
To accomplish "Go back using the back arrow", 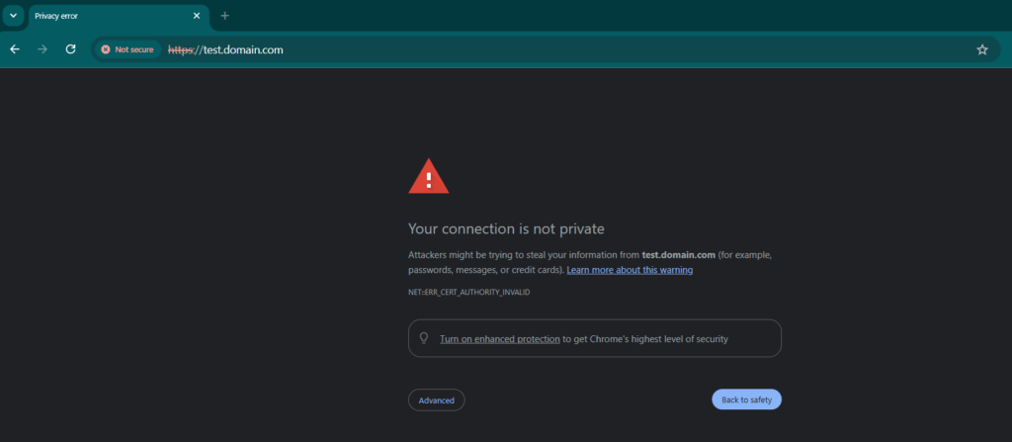I will click(15, 49).
